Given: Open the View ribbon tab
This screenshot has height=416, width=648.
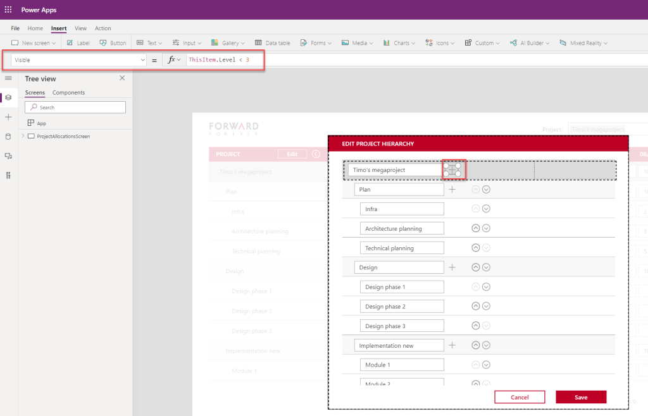Looking at the screenshot, I should click(x=80, y=28).
